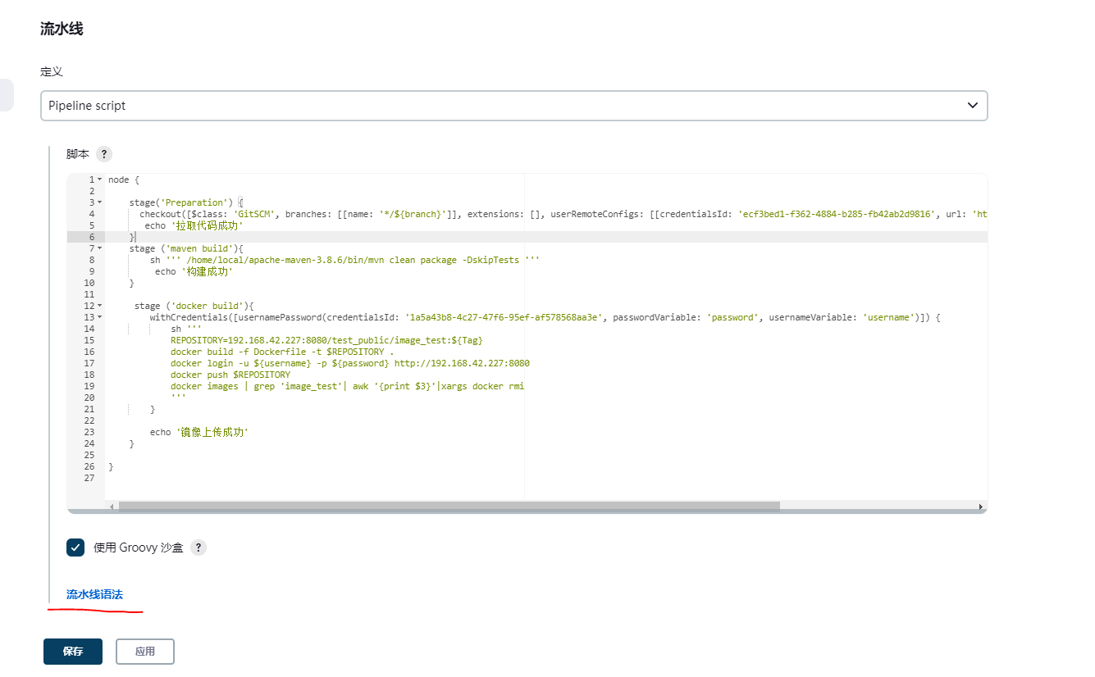Click the editor scrollbar left arrow

pos(112,507)
